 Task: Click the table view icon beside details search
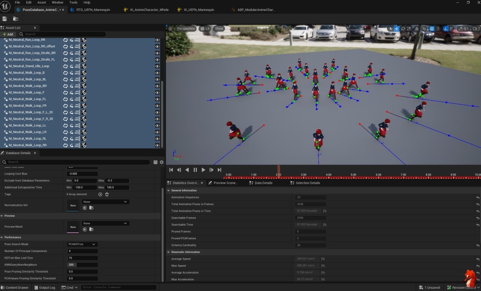click(155, 162)
